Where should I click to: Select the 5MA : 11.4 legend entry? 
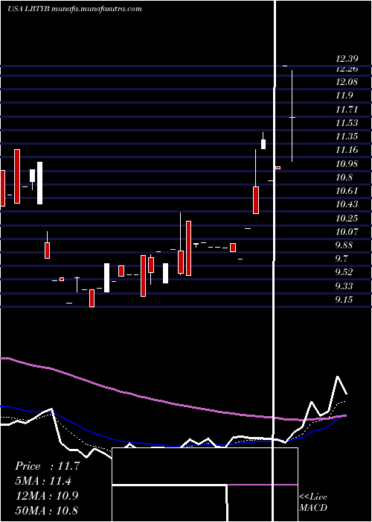point(44,481)
